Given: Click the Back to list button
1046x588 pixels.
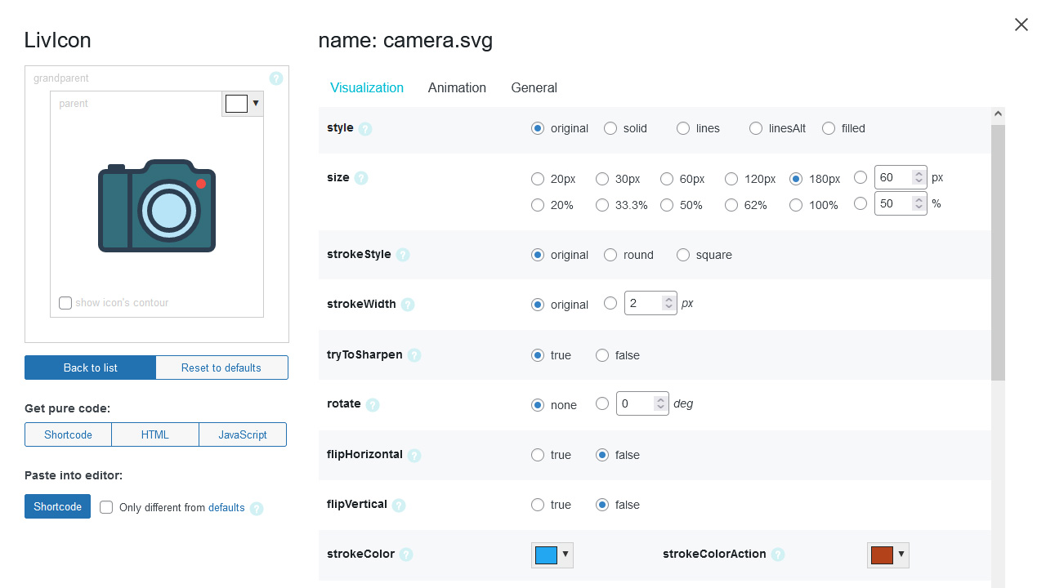Looking at the screenshot, I should (x=90, y=367).
